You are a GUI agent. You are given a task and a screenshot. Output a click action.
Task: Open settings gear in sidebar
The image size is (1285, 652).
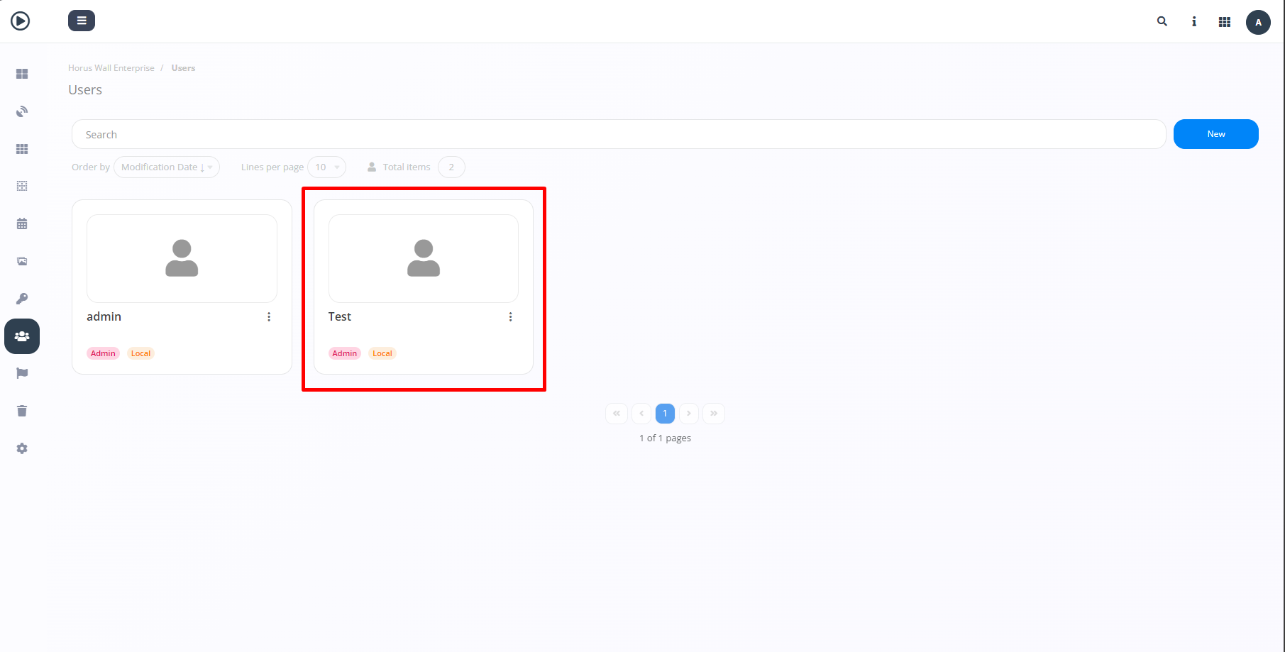(22, 448)
